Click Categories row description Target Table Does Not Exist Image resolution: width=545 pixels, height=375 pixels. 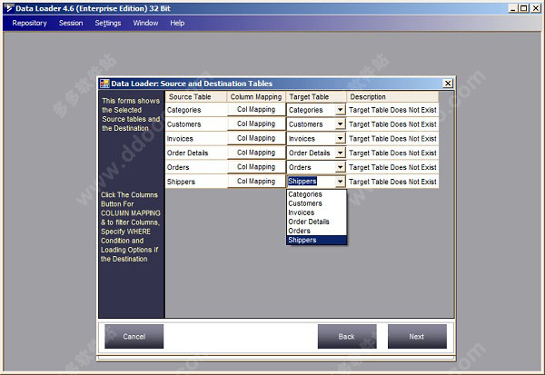tap(392, 110)
